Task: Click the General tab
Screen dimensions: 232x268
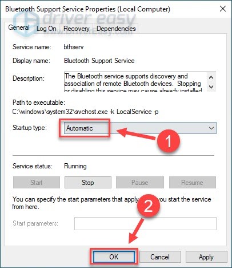Action: 19,27
